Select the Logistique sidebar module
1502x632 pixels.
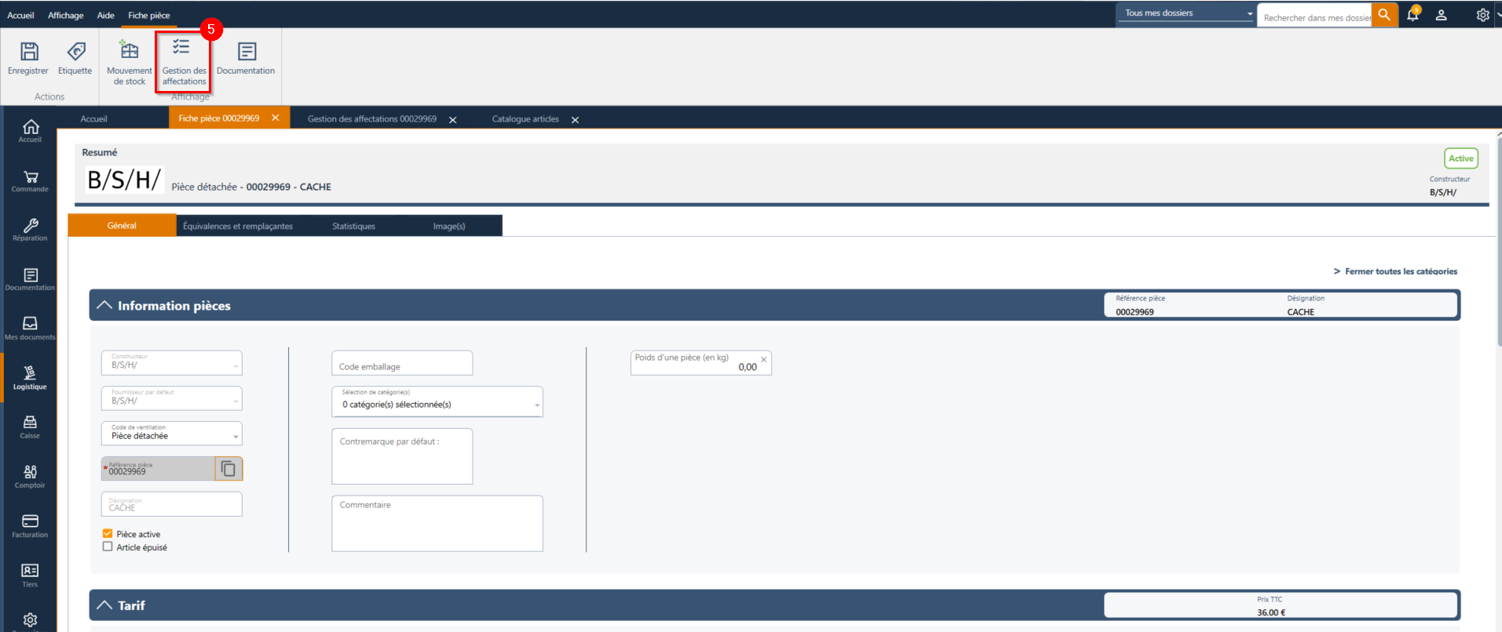coord(30,377)
